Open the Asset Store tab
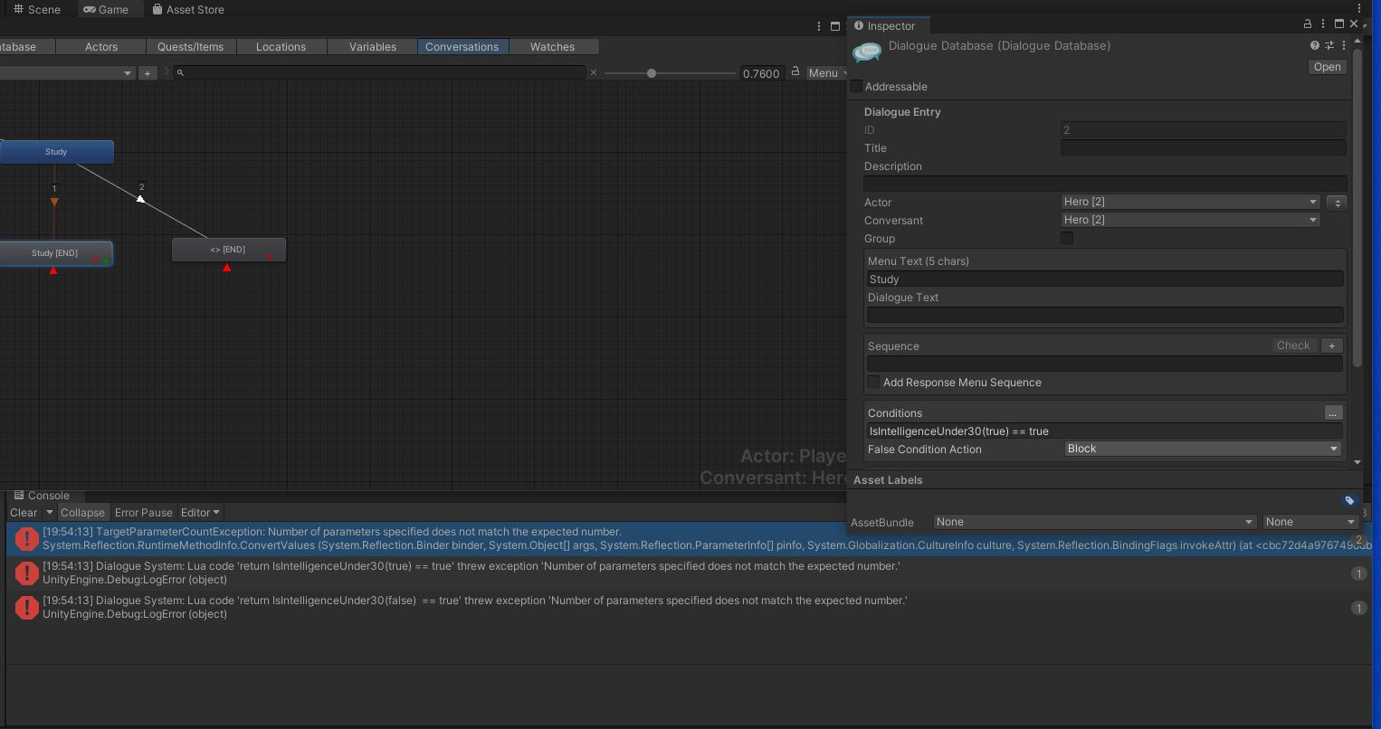This screenshot has width=1381, height=729. pos(188,9)
